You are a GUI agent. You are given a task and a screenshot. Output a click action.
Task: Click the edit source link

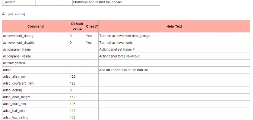pos(16,14)
